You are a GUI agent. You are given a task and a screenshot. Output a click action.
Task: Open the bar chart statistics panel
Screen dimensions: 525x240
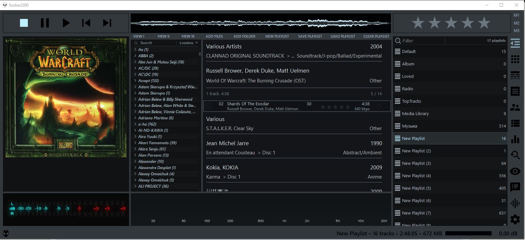pyautogui.click(x=515, y=139)
